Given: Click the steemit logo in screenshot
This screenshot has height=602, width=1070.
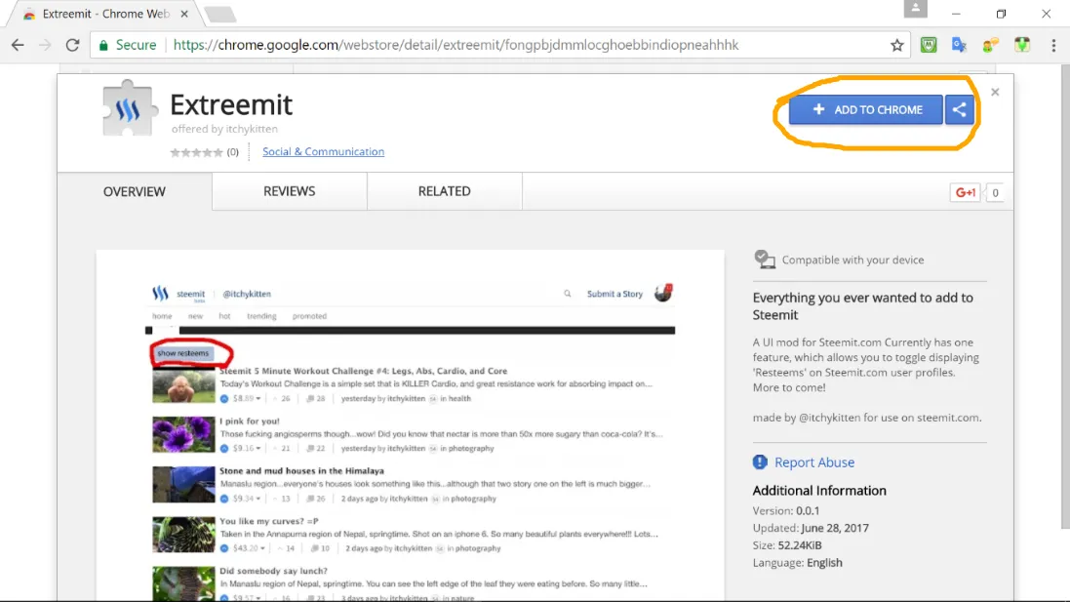Looking at the screenshot, I should pyautogui.click(x=160, y=294).
